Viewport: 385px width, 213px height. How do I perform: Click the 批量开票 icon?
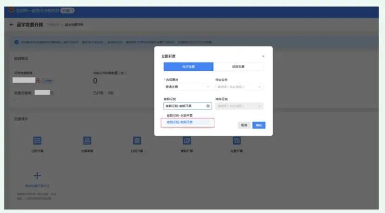pos(237,140)
